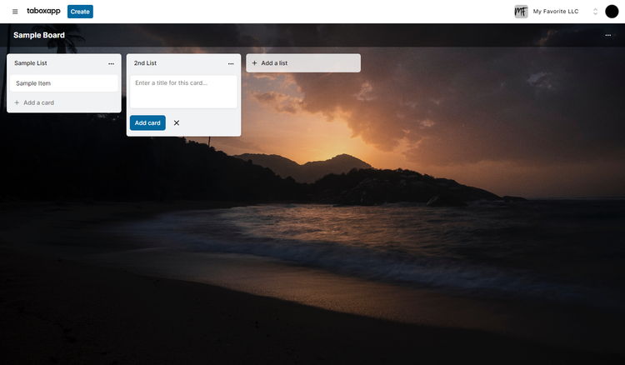The width and height of the screenshot is (625, 365).
Task: Select the My Favorite LLC organization name
Action: pos(556,12)
